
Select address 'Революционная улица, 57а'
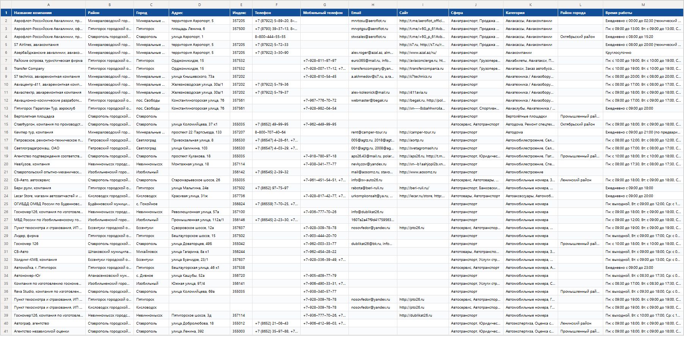pos(199,212)
